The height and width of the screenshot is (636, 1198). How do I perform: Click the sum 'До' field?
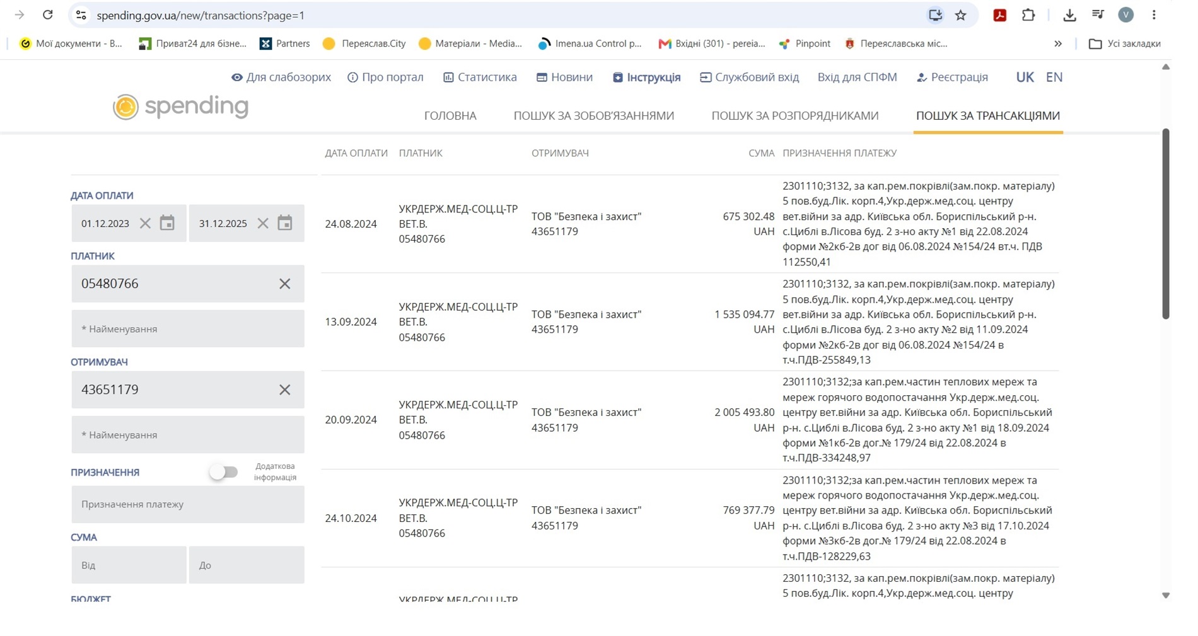pyautogui.click(x=247, y=565)
